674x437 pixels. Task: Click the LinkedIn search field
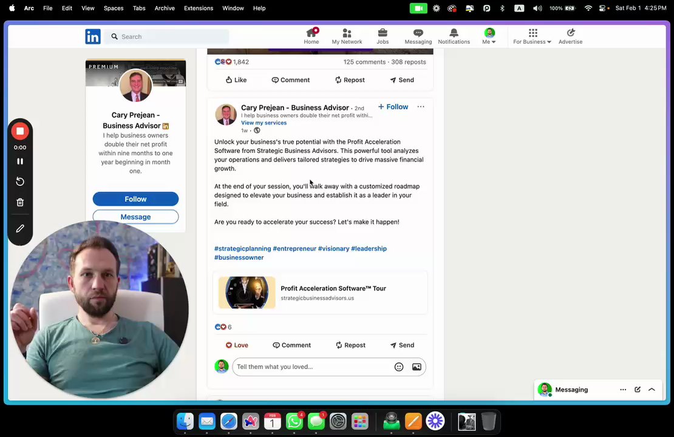click(x=167, y=36)
